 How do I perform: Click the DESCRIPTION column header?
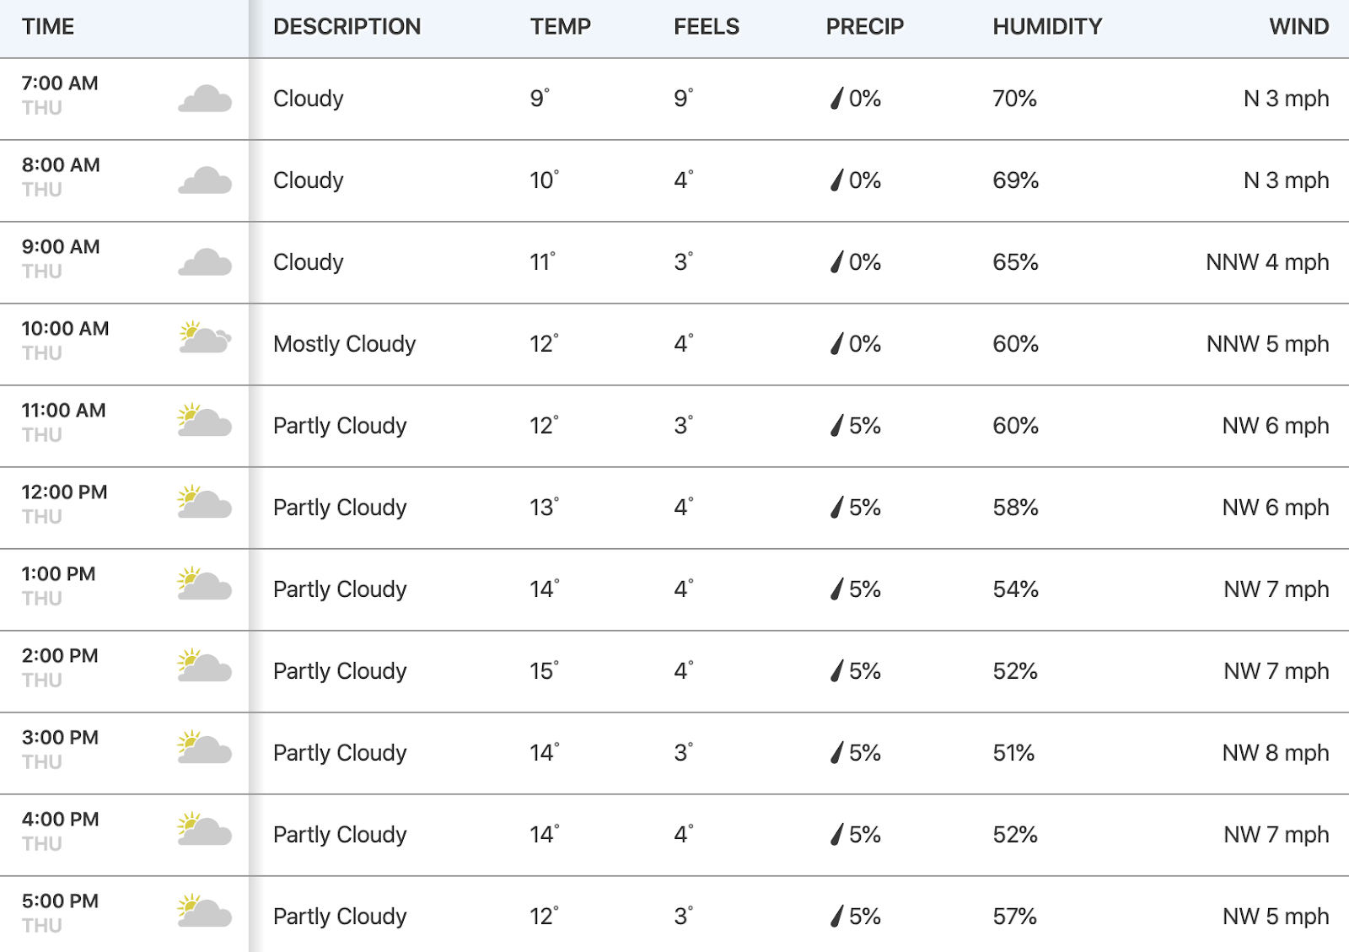pyautogui.click(x=347, y=27)
